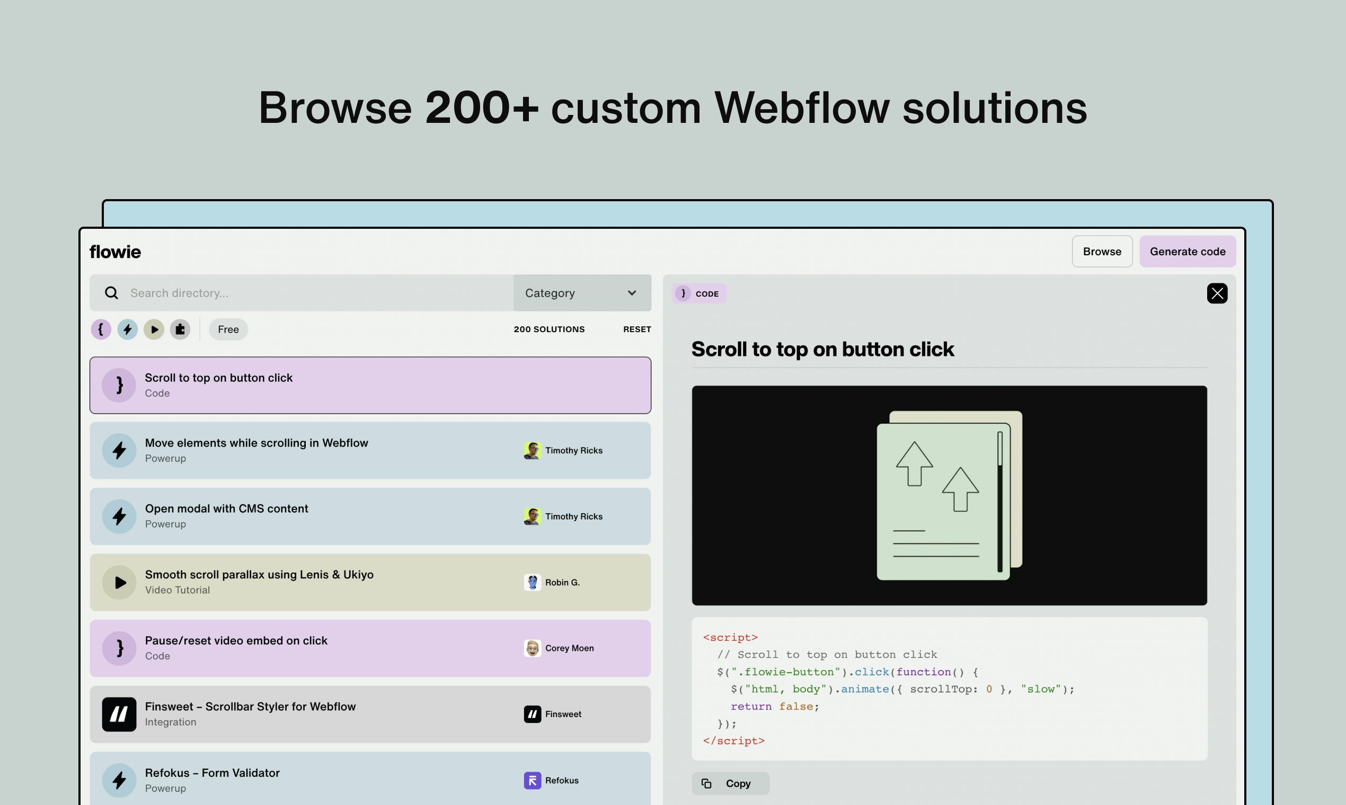Viewport: 1346px width, 805px height.
Task: Click RESET to clear filters
Action: coord(636,329)
